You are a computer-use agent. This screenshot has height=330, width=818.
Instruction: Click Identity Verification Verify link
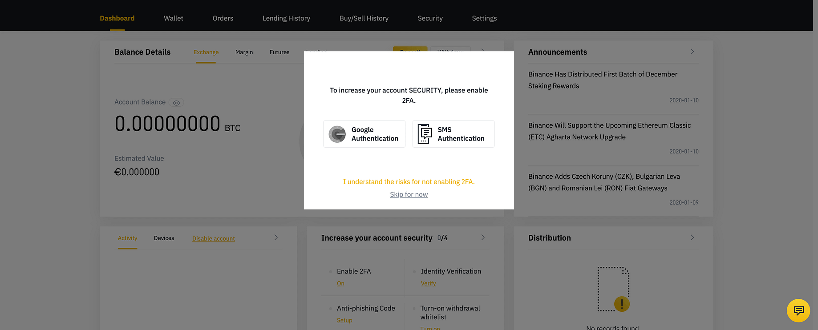(x=428, y=283)
